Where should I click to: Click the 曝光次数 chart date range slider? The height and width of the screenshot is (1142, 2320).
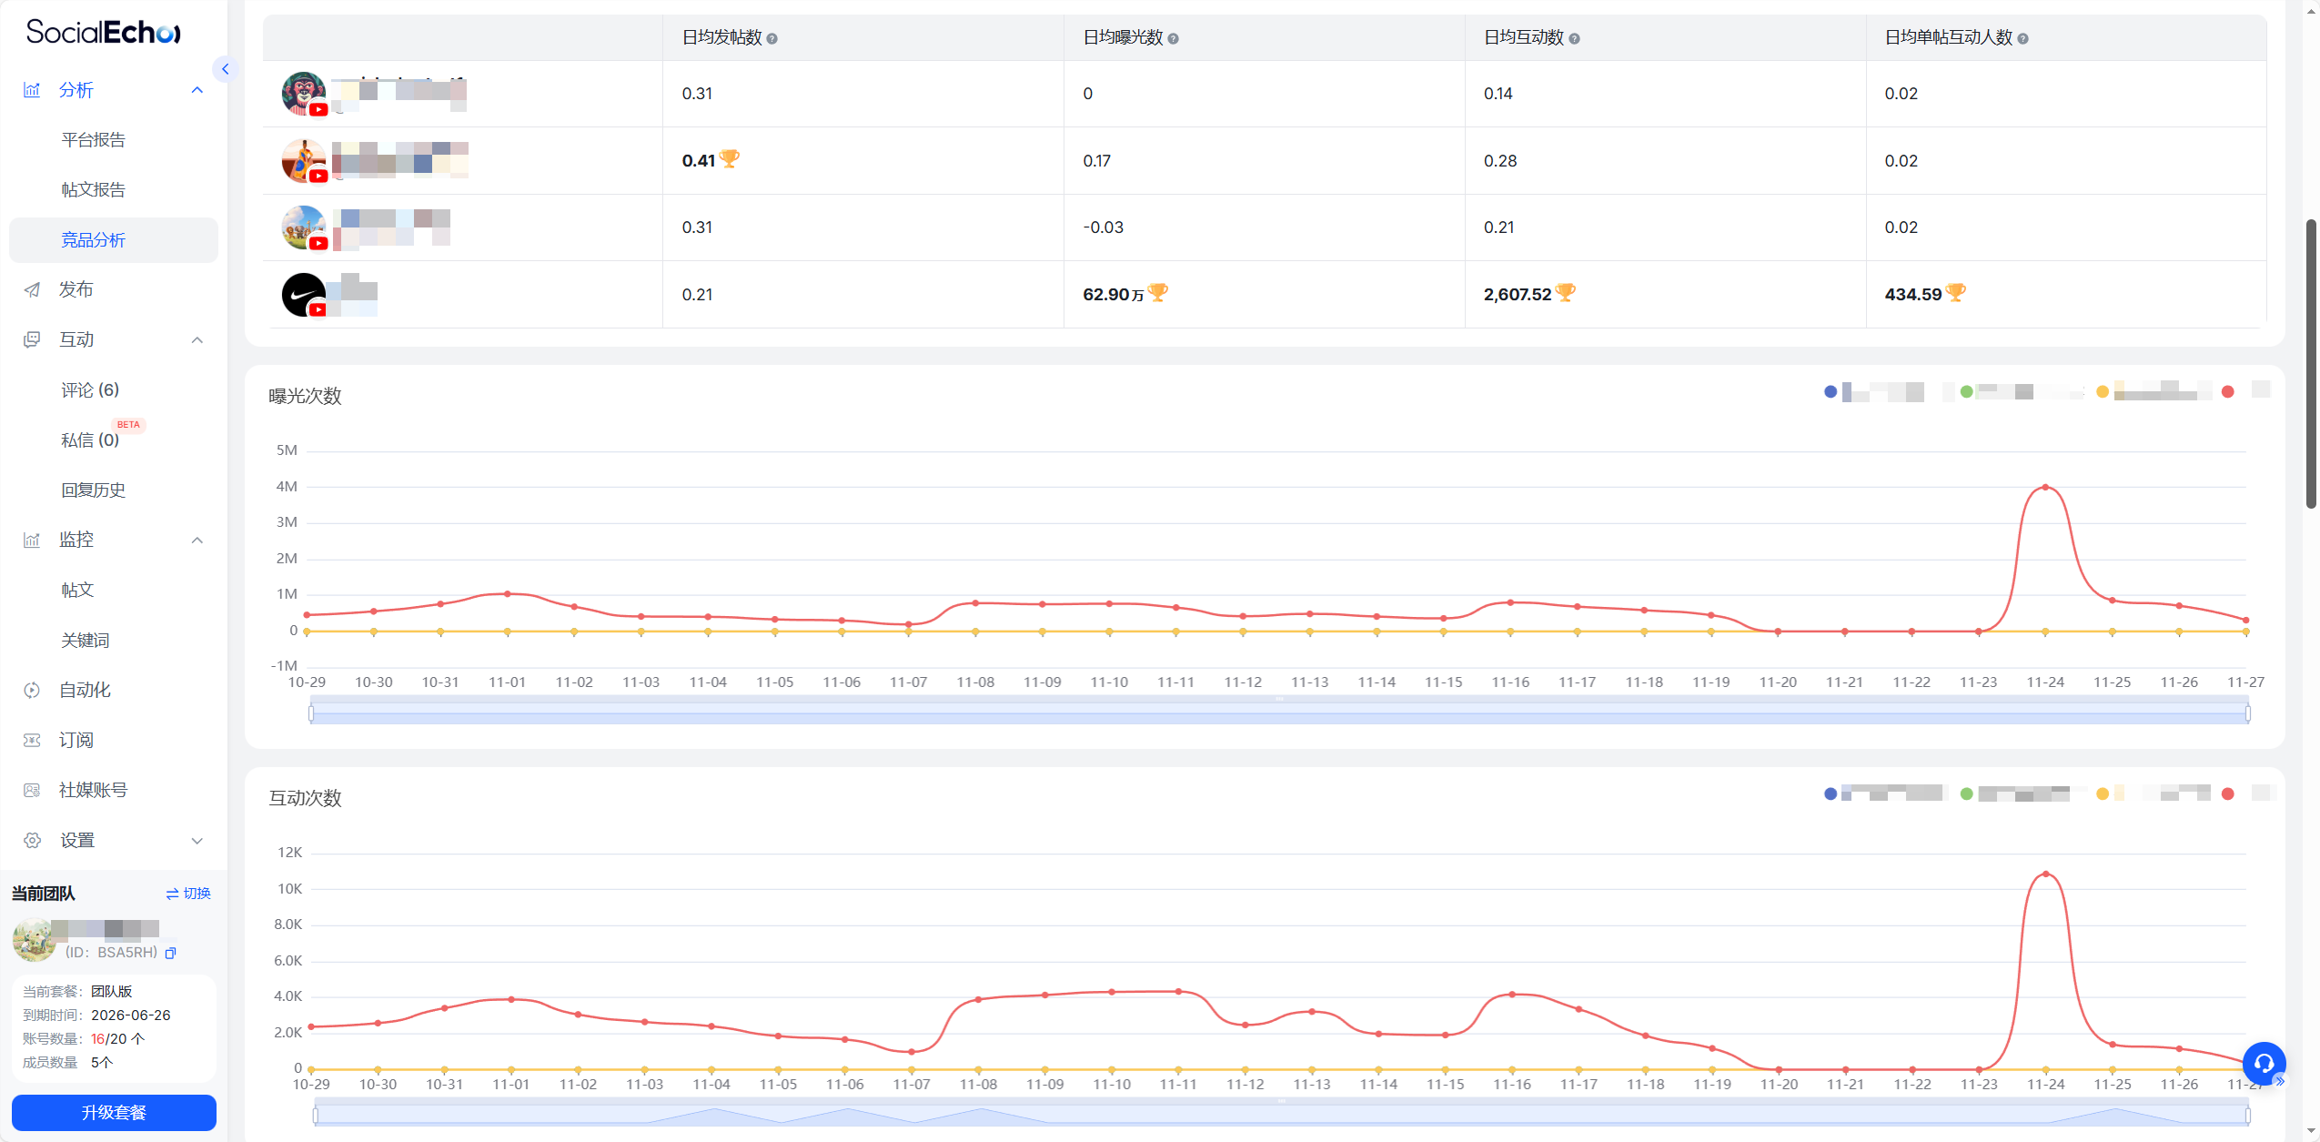pyautogui.click(x=1278, y=712)
